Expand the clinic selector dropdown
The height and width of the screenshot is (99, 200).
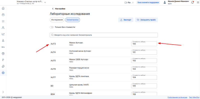[x=45, y=2]
